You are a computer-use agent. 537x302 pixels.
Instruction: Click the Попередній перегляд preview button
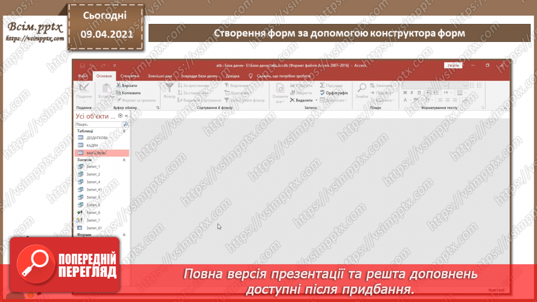(67, 266)
